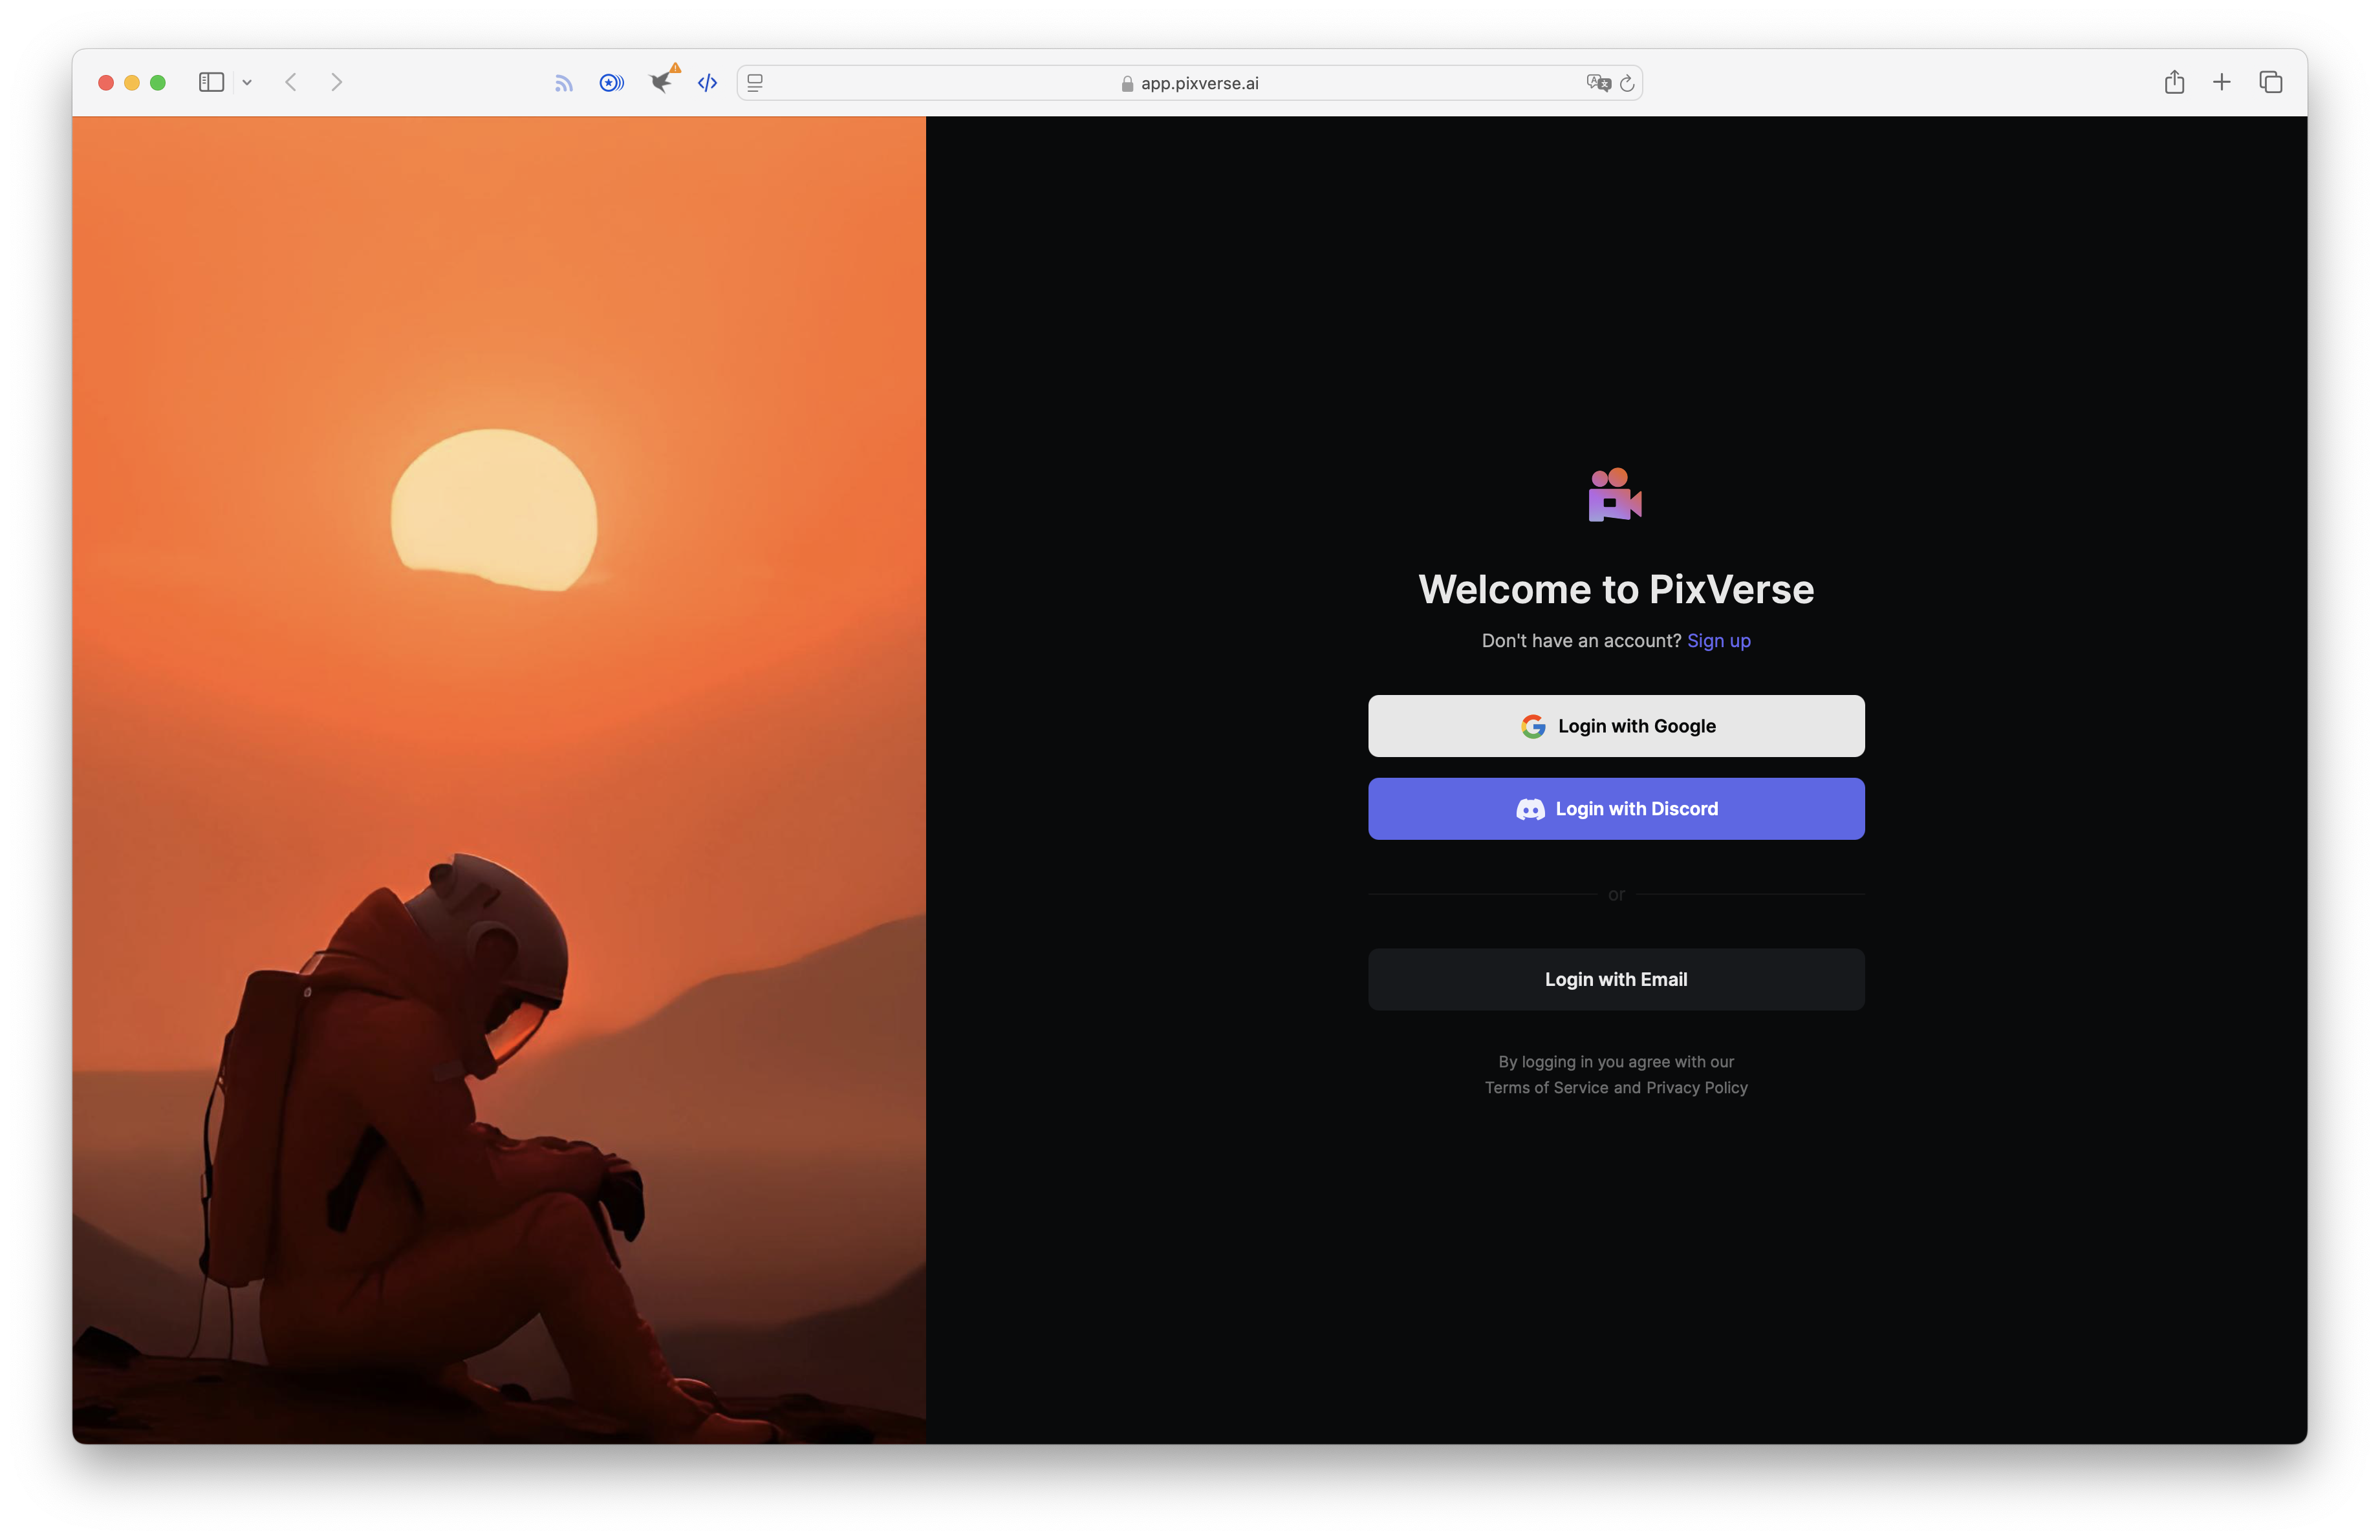Click the code brackets extension icon
The width and height of the screenshot is (2380, 1540).
(x=707, y=83)
